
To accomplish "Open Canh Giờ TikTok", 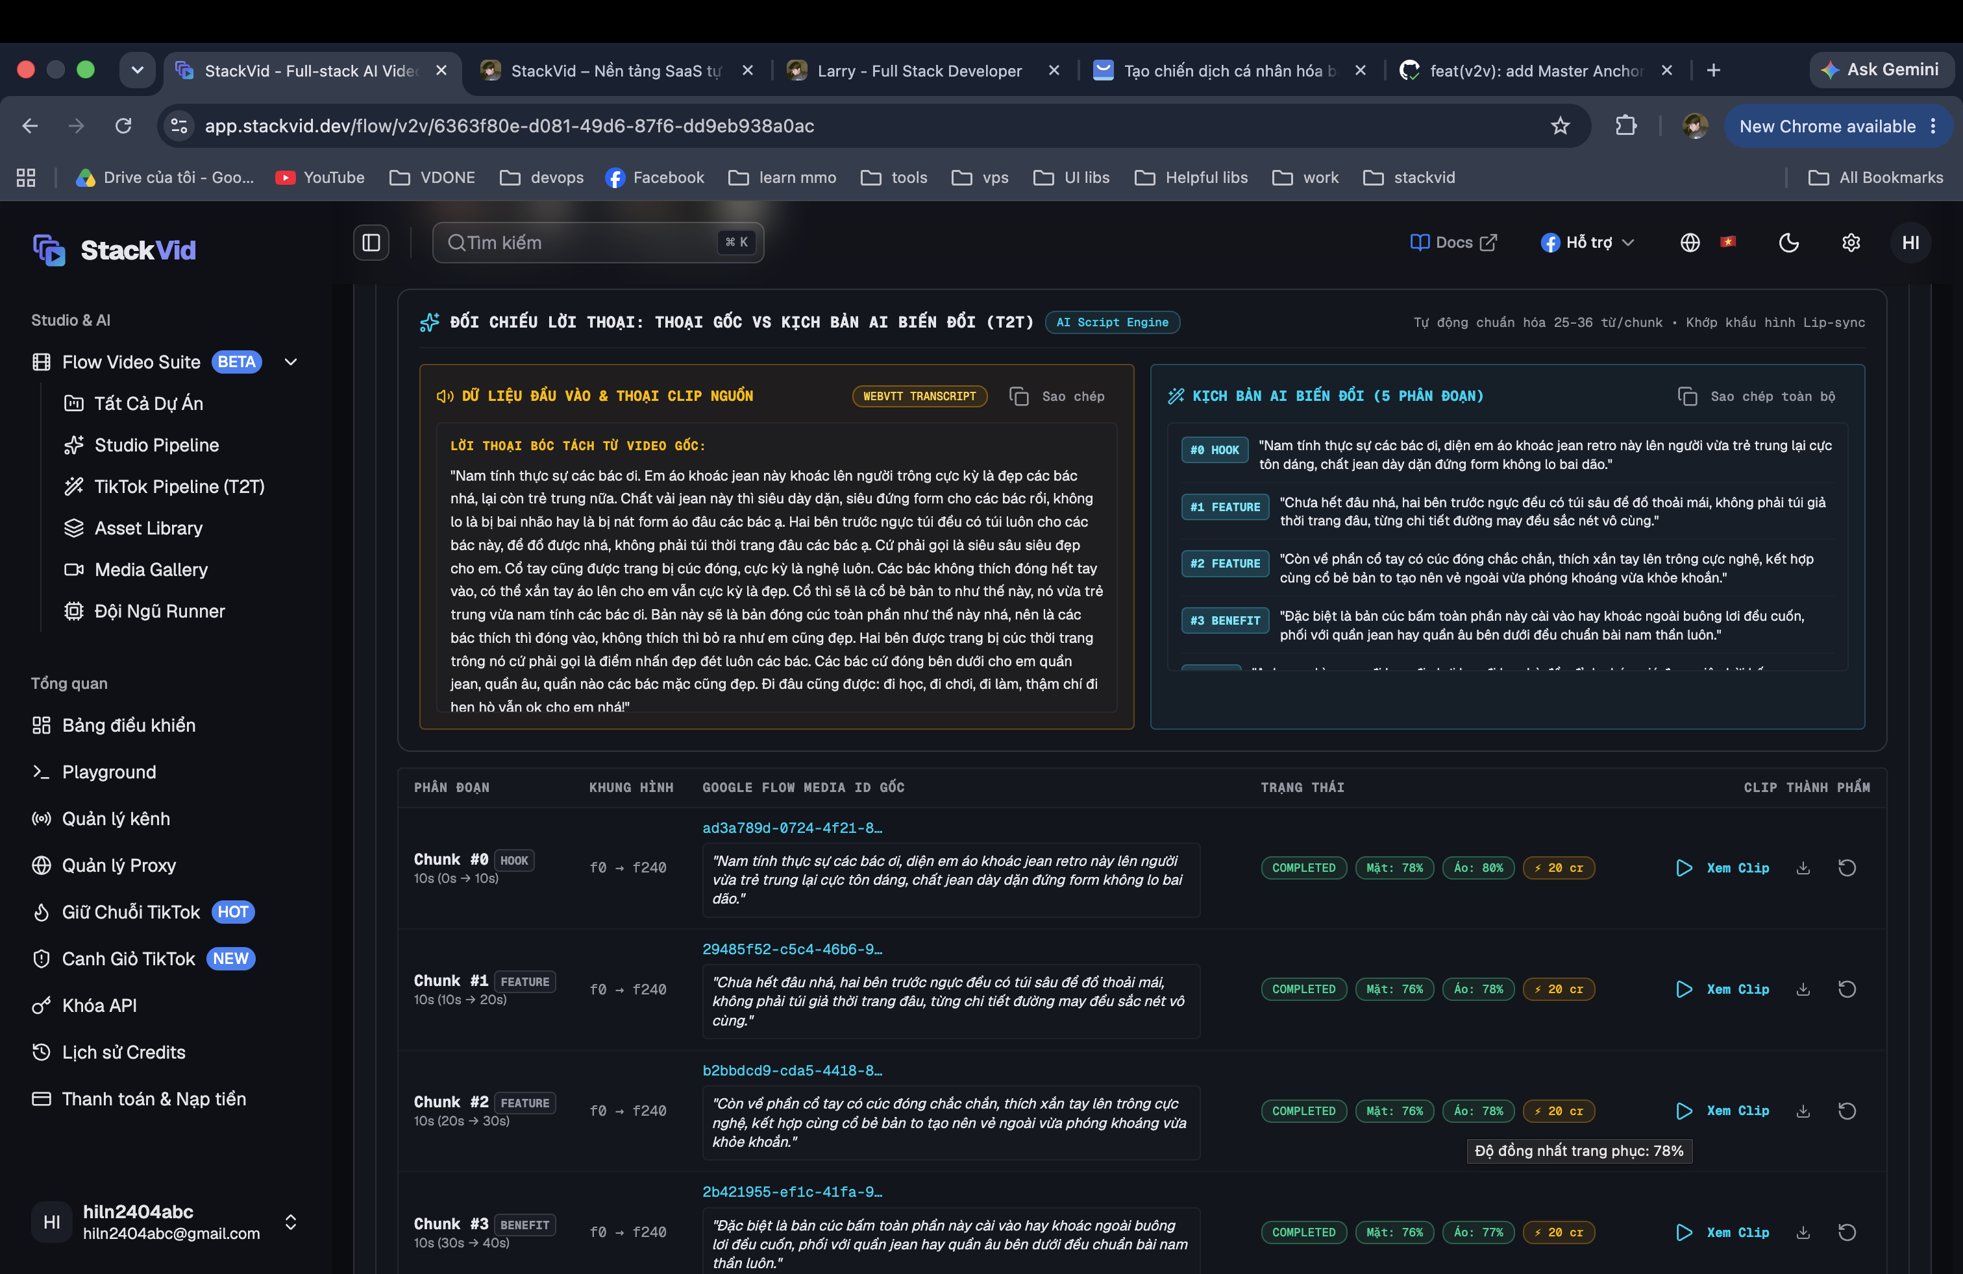I will tap(128, 958).
